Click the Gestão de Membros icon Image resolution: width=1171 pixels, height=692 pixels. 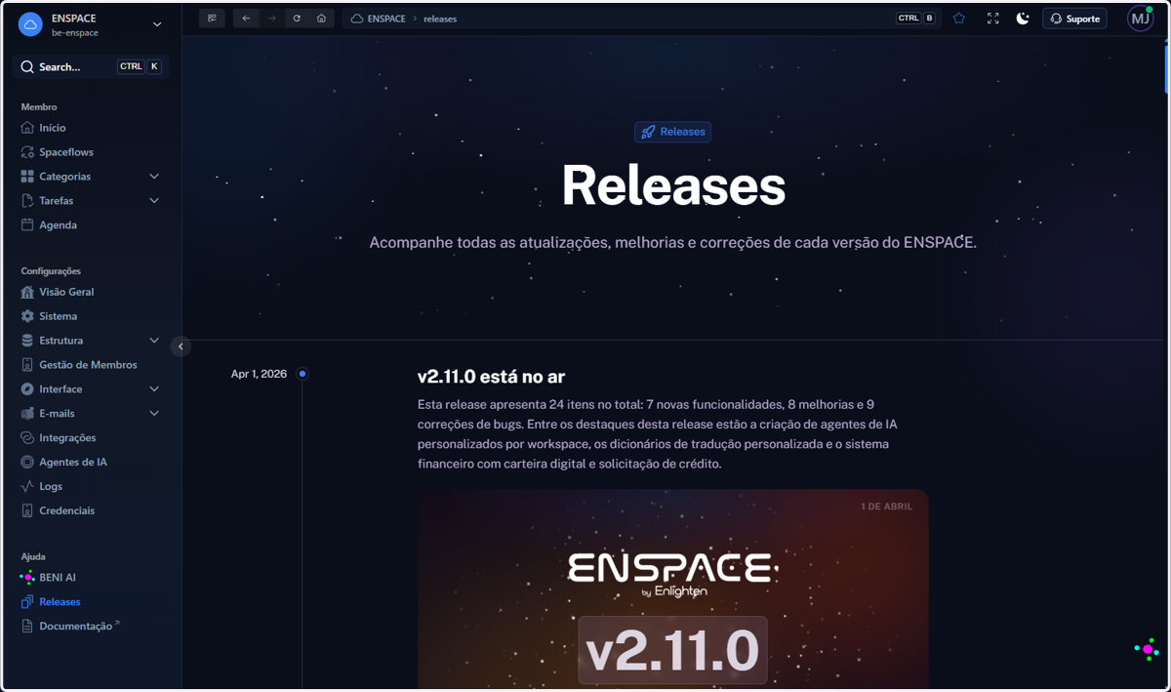click(27, 365)
